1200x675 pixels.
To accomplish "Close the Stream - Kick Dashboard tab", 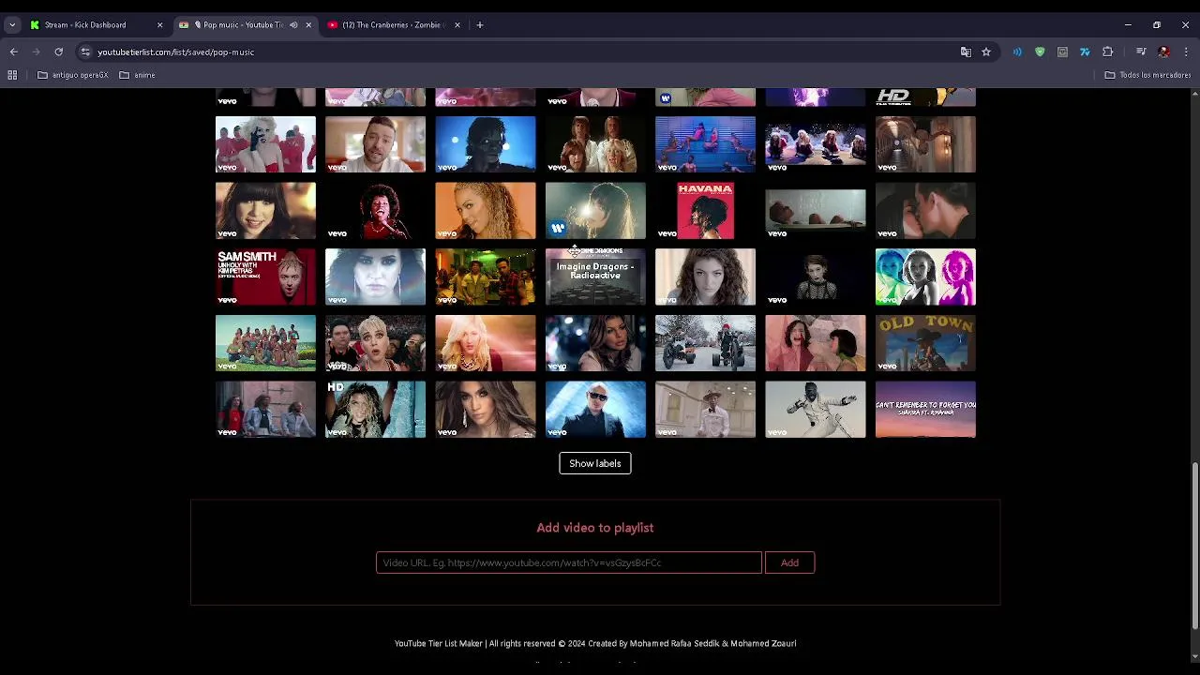I will (159, 25).
